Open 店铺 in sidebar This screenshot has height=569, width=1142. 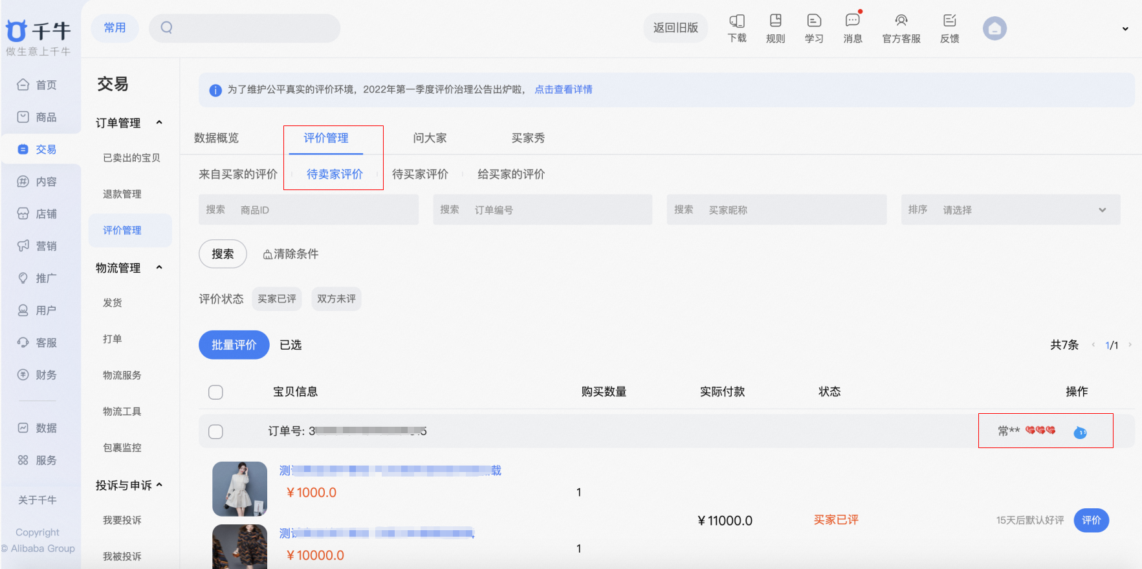pyautogui.click(x=38, y=213)
